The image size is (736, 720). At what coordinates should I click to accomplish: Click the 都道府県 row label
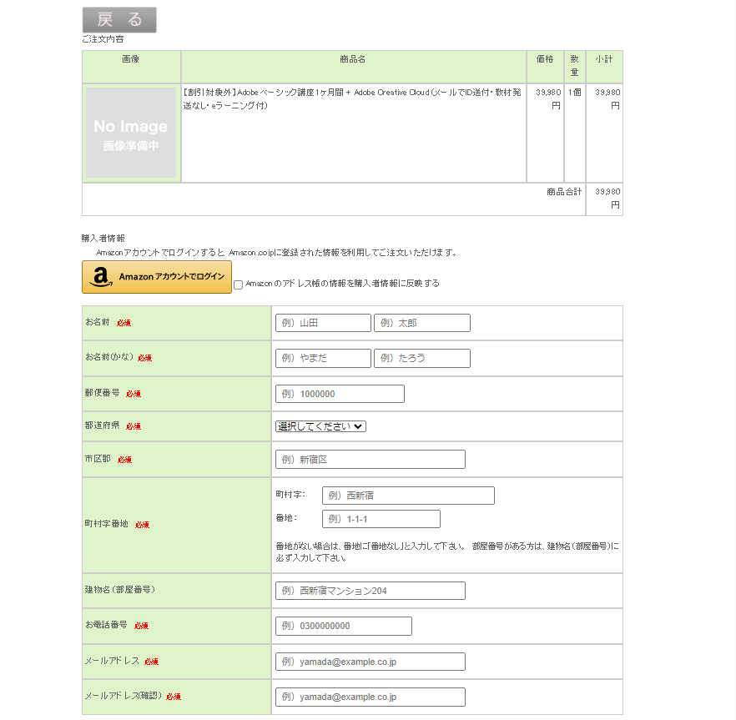pos(103,425)
